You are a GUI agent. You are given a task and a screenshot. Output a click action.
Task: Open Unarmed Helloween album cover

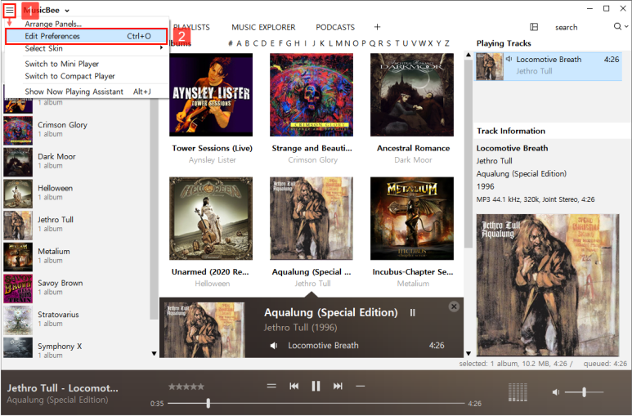(211, 218)
